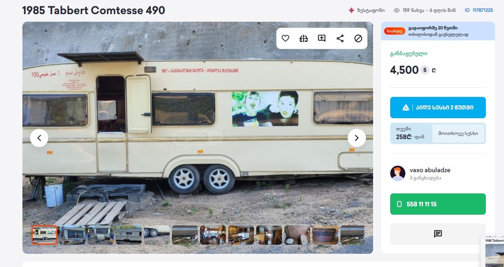Image resolution: width=504 pixels, height=267 pixels.
Task: Show next photo with right arrow
Action: pos(356,138)
